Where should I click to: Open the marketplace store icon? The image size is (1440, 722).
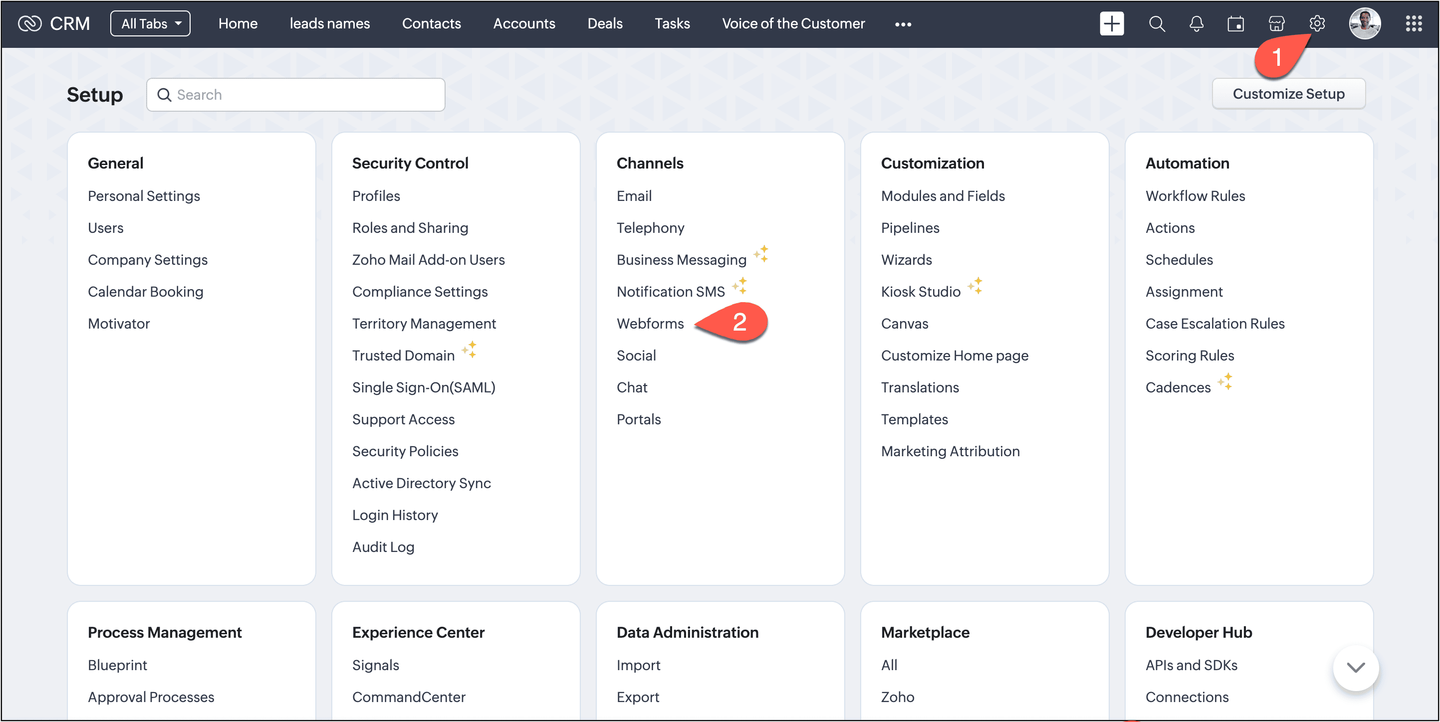1276,23
